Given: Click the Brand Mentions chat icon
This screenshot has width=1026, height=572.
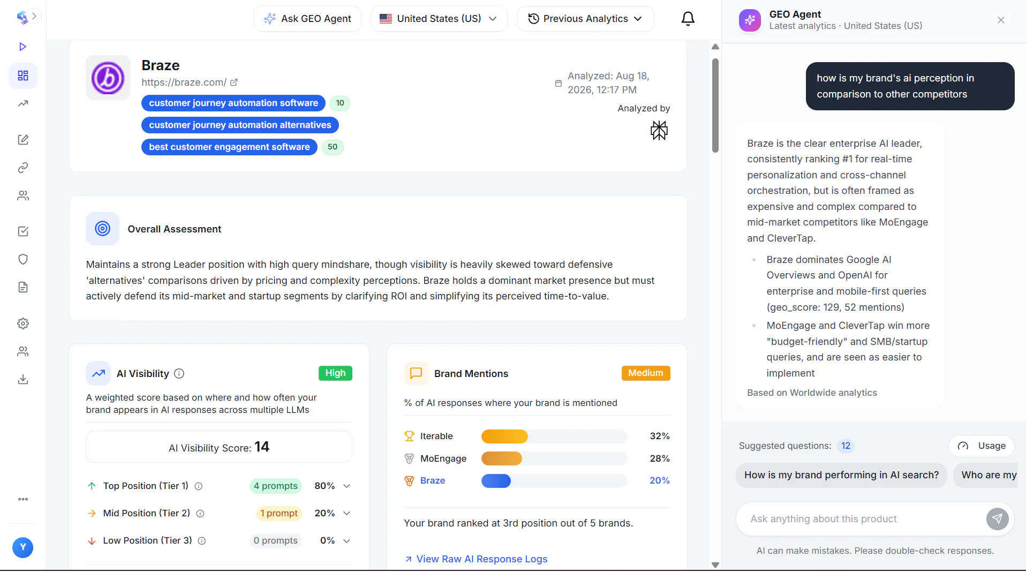Looking at the screenshot, I should point(416,373).
